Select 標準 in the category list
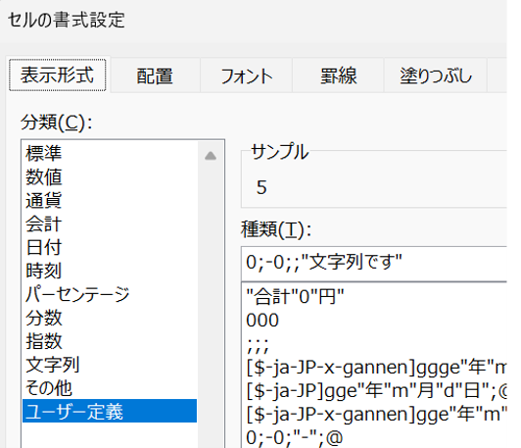The height and width of the screenshot is (448, 521). tap(43, 153)
